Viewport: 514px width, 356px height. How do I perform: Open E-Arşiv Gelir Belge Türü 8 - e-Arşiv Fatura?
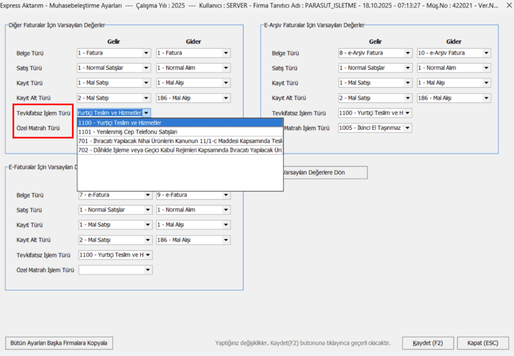(375, 53)
